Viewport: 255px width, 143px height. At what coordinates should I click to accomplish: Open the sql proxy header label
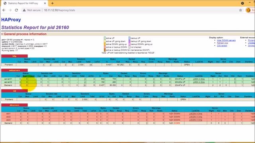click(14, 91)
